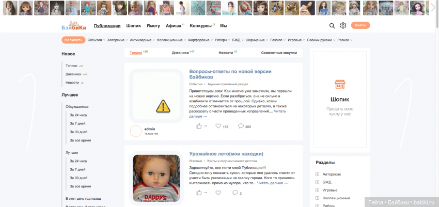Like the admin post with thumbs-up
439x207 pixels.
pos(199,126)
